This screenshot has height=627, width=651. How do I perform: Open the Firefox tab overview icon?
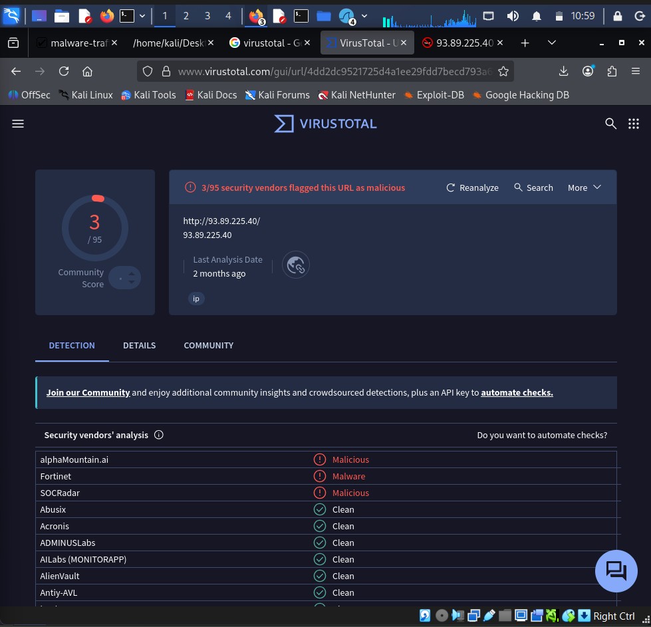click(13, 43)
